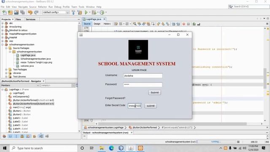Click the New File toolbar icon
The height and width of the screenshot is (152, 270).
click(x=5, y=12)
